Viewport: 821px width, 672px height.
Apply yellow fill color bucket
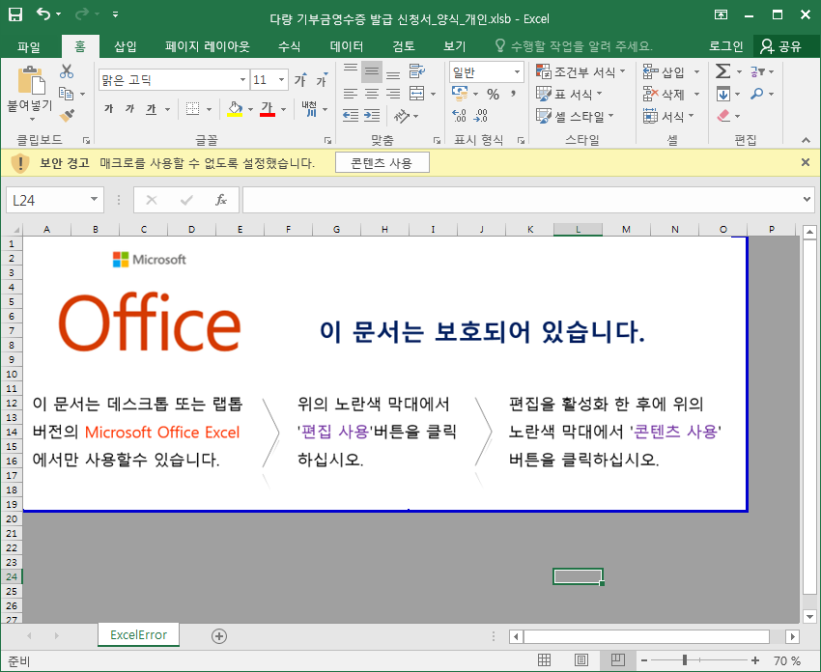[235, 109]
